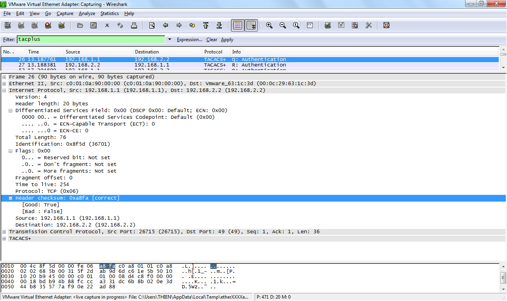This screenshot has height=301, width=507.
Task: Open the filter history dropdown arrow
Action: (170, 40)
